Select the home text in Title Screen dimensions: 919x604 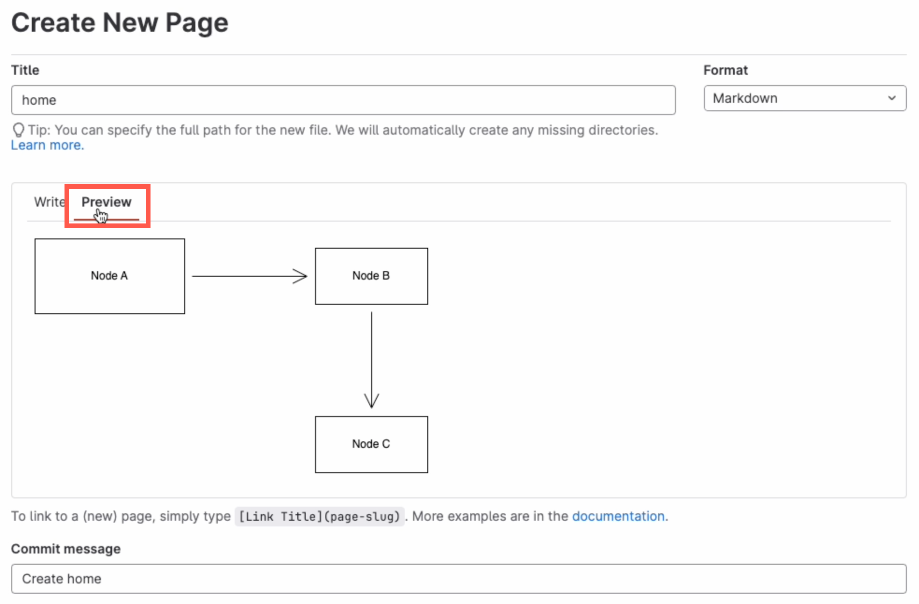[x=39, y=100]
